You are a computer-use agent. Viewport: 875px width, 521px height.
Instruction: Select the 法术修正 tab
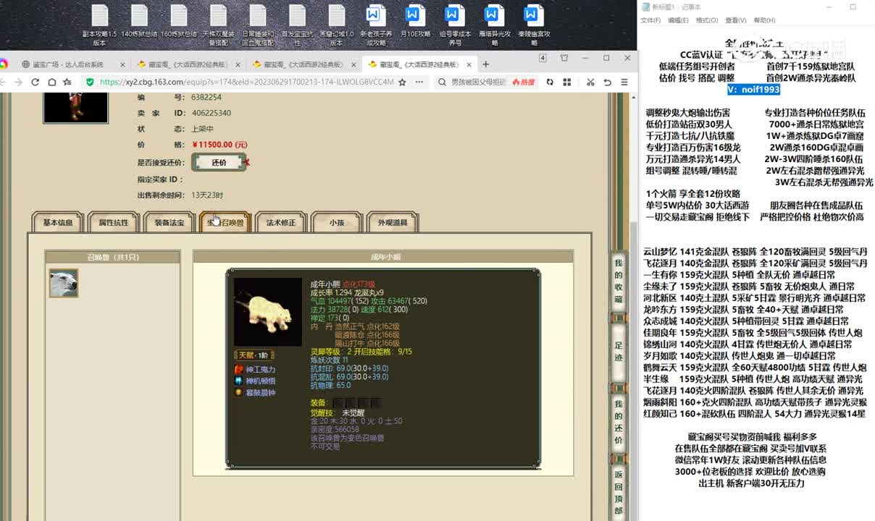[281, 223]
